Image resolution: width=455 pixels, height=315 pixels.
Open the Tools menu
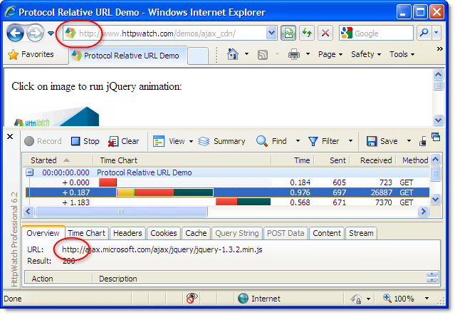click(x=402, y=54)
